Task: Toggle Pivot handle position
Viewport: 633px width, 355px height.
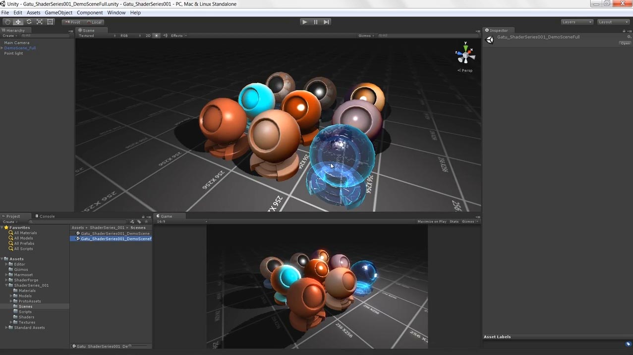Action: point(73,22)
